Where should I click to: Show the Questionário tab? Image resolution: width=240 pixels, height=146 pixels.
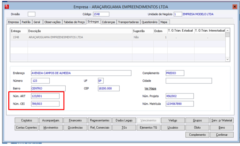point(149,22)
